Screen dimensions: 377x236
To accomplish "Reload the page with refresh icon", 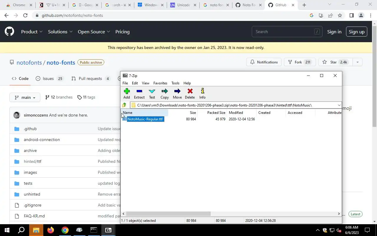I will click(x=25, y=15).
